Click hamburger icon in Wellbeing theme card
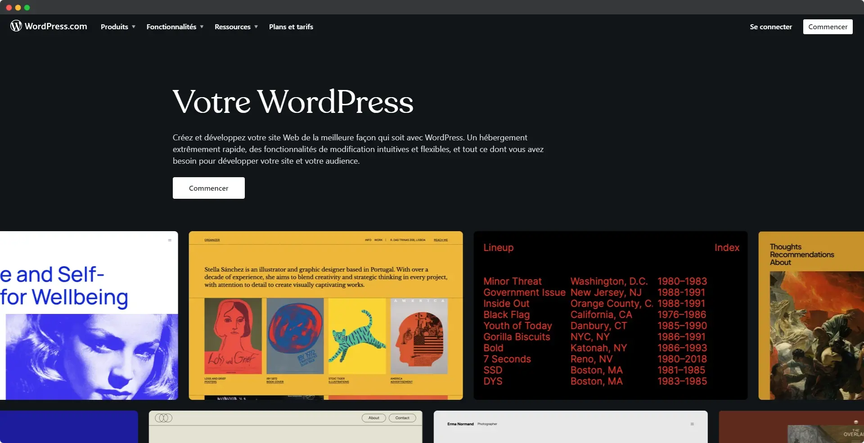 (170, 240)
